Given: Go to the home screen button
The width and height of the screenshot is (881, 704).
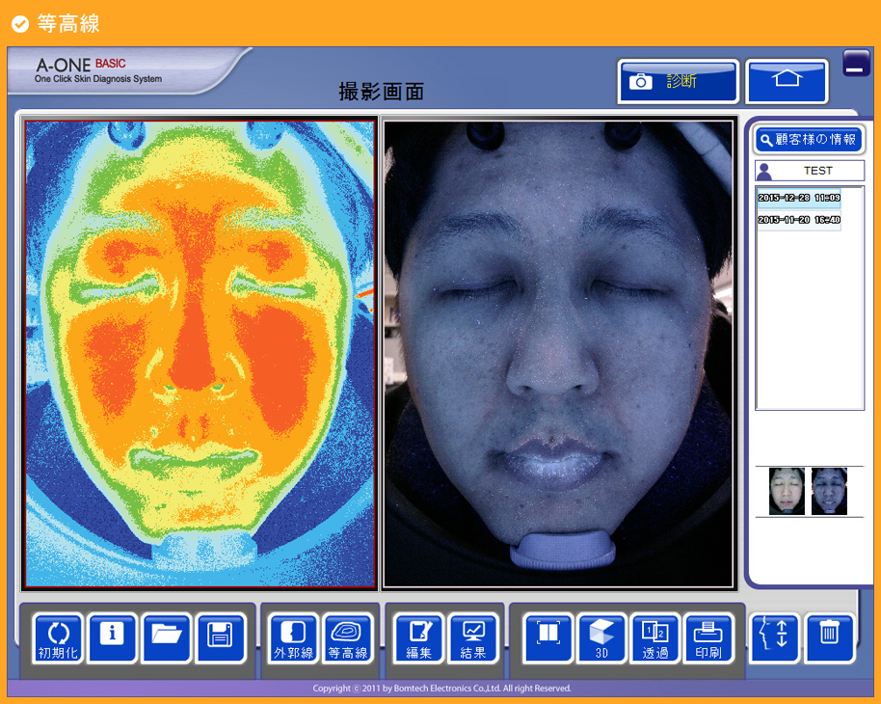Looking at the screenshot, I should click(x=787, y=81).
